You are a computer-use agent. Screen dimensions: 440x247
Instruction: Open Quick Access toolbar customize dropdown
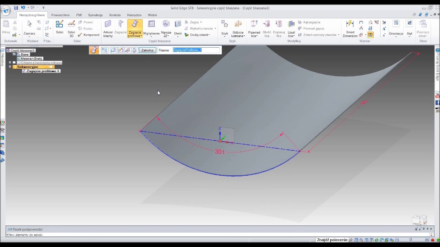coord(44,8)
